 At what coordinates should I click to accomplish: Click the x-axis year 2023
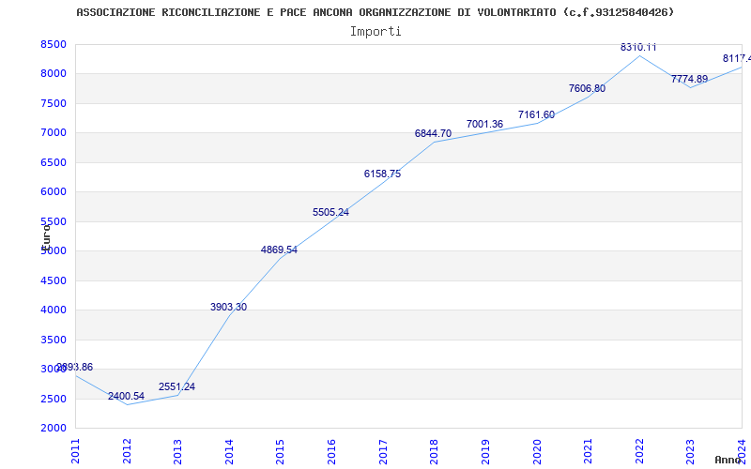[690, 451]
